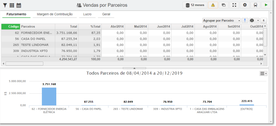Toggle the blue pin columns button
Screen dimensions: 276x126
click(x=245, y=20)
